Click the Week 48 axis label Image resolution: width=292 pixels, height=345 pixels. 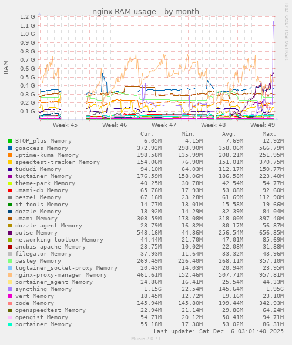213,125
